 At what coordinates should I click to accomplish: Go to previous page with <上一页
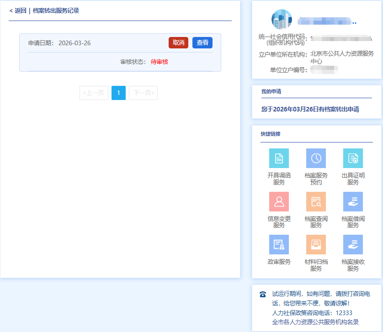tap(94, 93)
